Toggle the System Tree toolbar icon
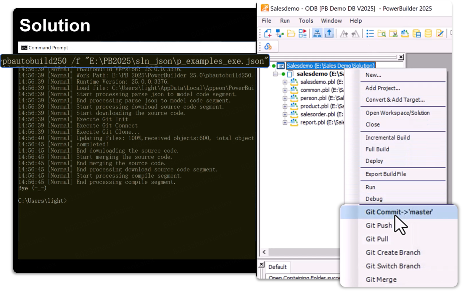This screenshot has width=462, height=291. [x=317, y=33]
